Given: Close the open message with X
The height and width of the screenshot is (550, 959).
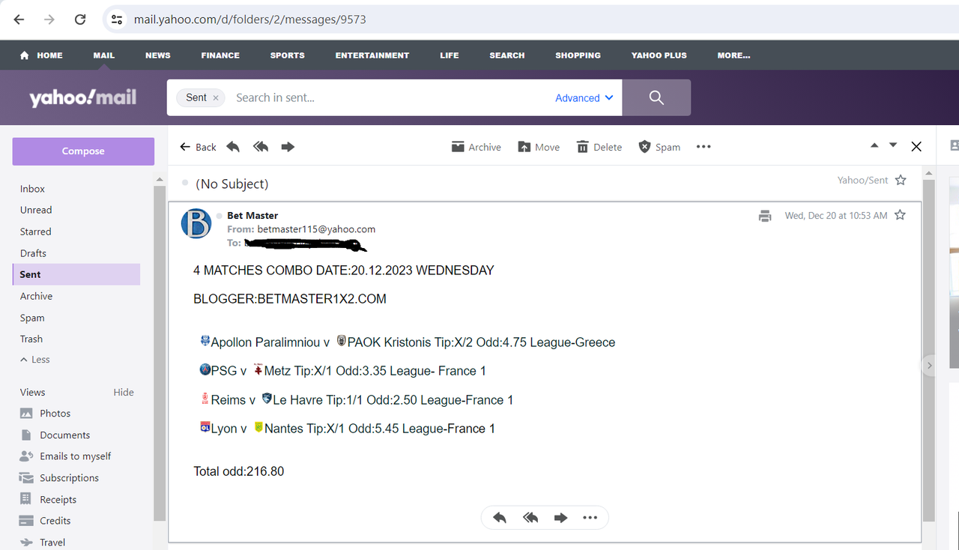Looking at the screenshot, I should (916, 147).
